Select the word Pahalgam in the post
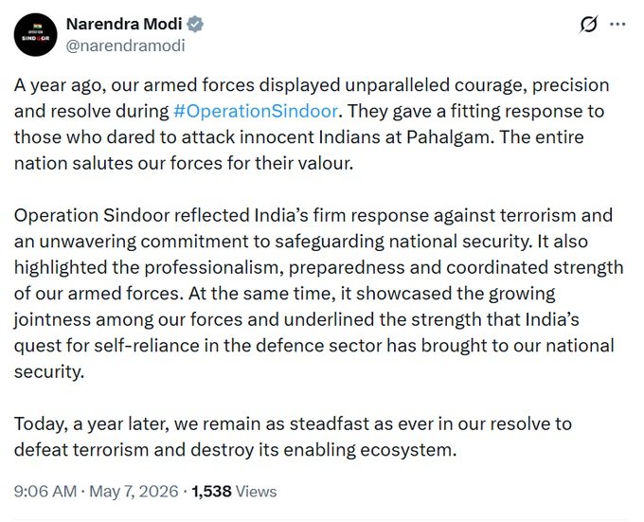This screenshot has height=522, width=644. [x=448, y=137]
